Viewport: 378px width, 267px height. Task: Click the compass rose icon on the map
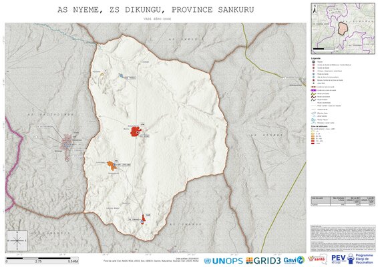coord(17,240)
